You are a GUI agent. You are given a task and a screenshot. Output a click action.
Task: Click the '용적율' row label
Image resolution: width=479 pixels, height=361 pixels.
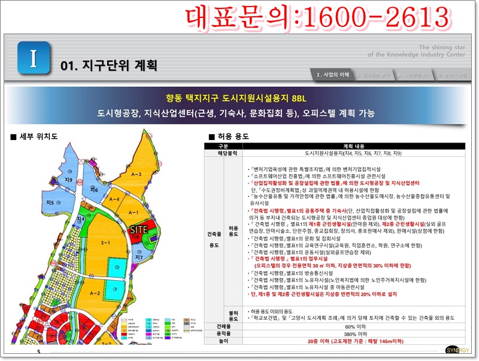click(223, 333)
